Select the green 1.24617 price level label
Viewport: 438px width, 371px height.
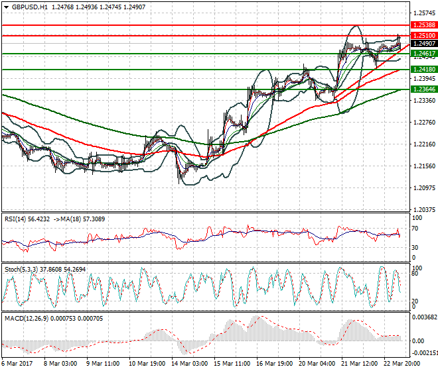pyautogui.click(x=424, y=54)
